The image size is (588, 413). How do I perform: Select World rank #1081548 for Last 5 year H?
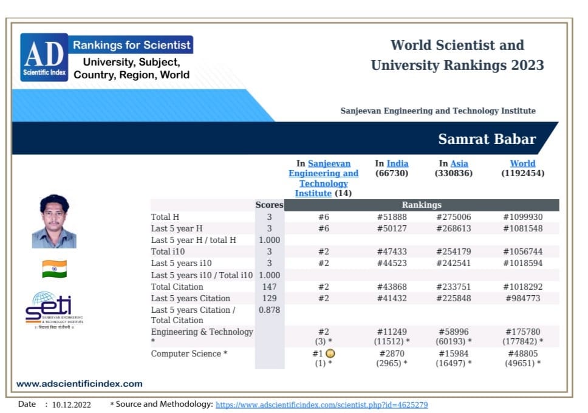[x=523, y=228]
